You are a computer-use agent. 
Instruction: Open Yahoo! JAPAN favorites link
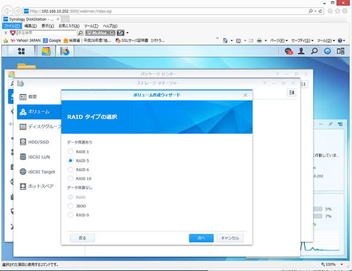(x=26, y=40)
